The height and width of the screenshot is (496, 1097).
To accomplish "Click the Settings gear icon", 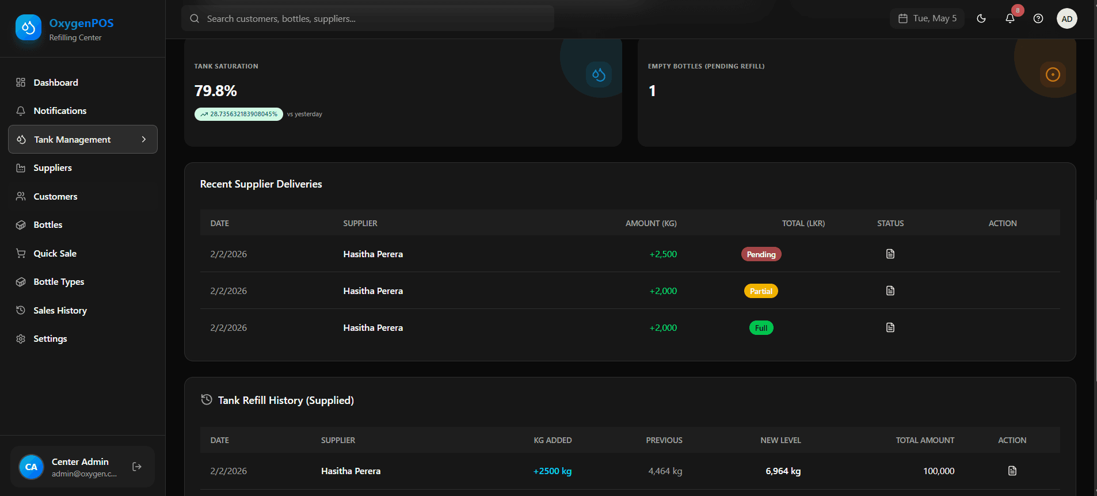I will click(x=21, y=338).
